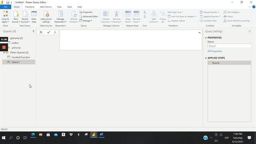Open the Data Type: Any dropdown
256x144 pixels.
tap(175, 12)
